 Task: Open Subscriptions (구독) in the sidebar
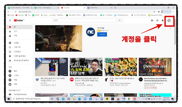point(19,36)
